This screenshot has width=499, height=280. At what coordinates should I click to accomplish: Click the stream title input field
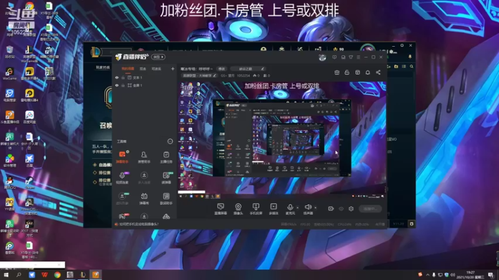(248, 69)
